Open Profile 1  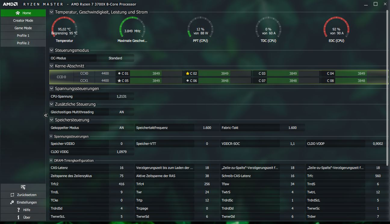click(23, 36)
